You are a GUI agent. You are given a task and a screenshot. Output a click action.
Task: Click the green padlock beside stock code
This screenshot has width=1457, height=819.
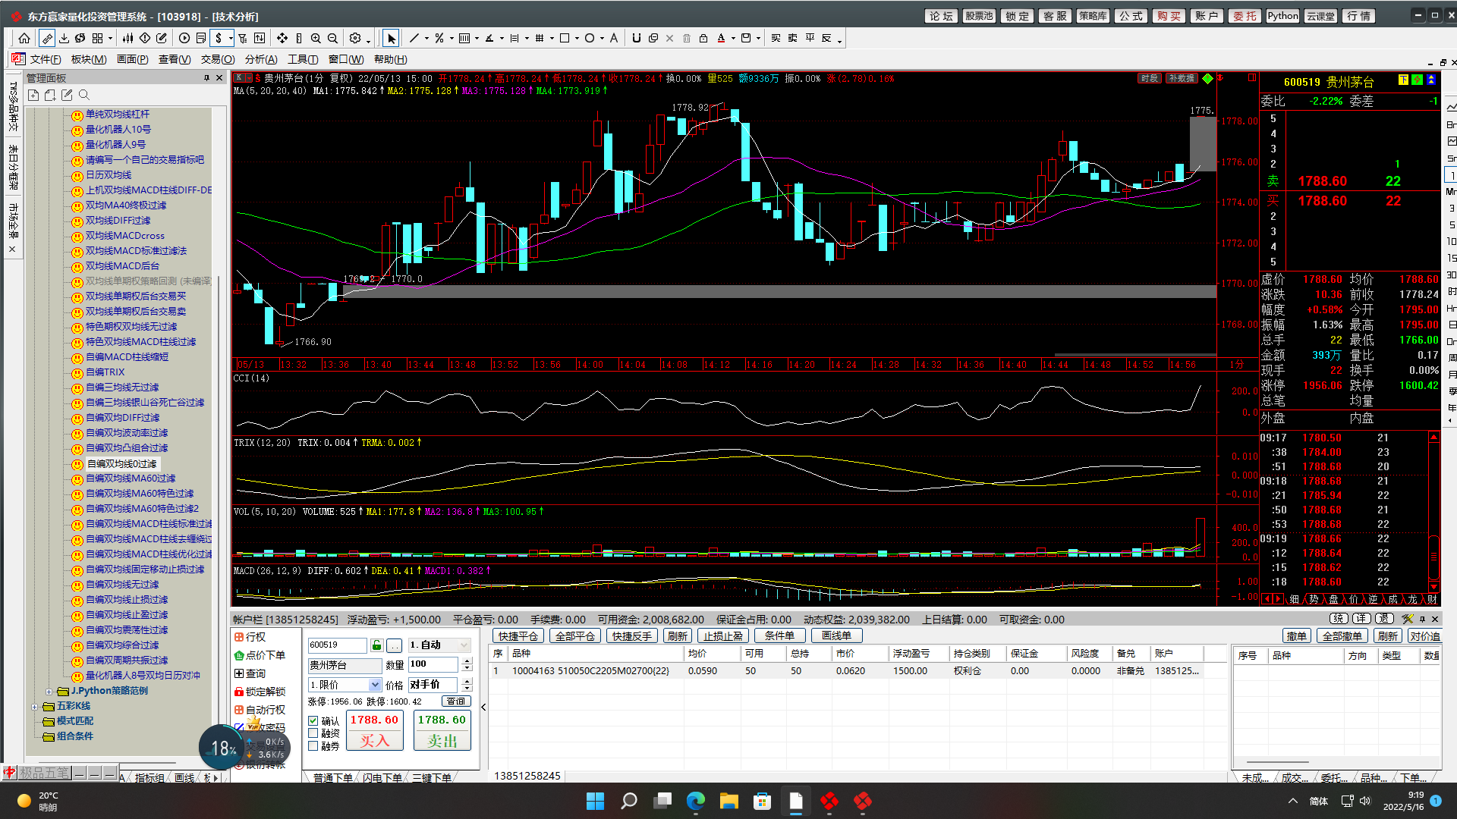pyautogui.click(x=376, y=645)
